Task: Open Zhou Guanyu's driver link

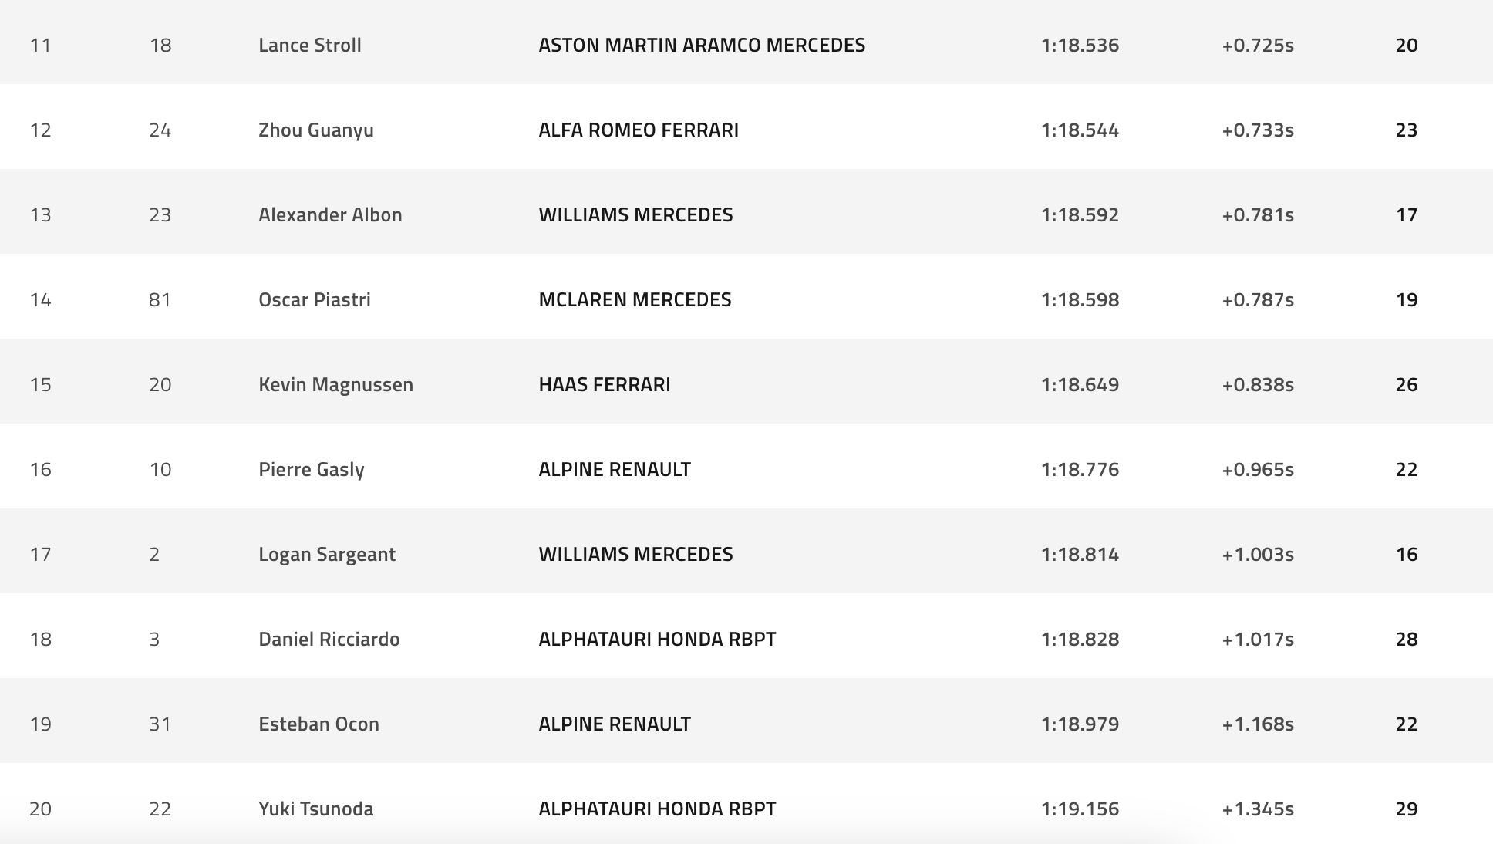Action: point(316,130)
